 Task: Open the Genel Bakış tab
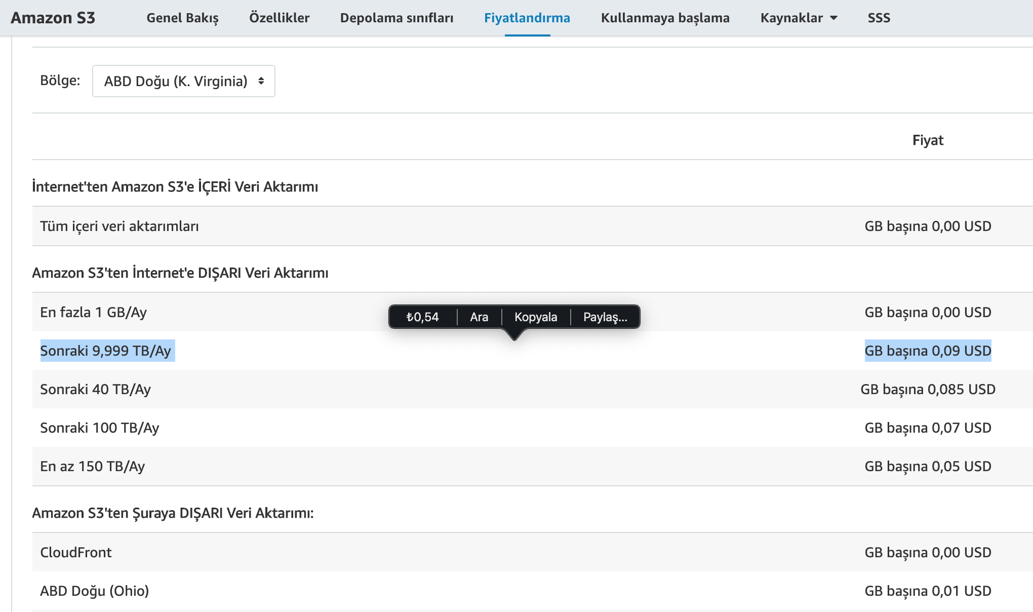point(182,18)
